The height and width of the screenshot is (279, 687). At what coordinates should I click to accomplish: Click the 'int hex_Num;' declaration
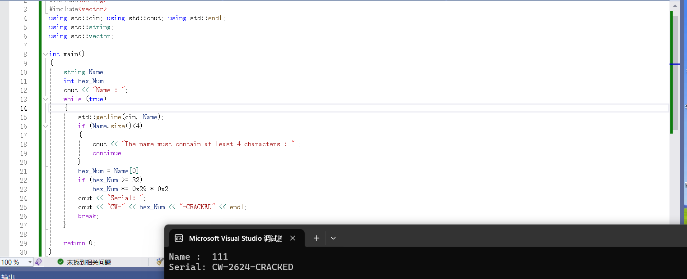(x=85, y=81)
